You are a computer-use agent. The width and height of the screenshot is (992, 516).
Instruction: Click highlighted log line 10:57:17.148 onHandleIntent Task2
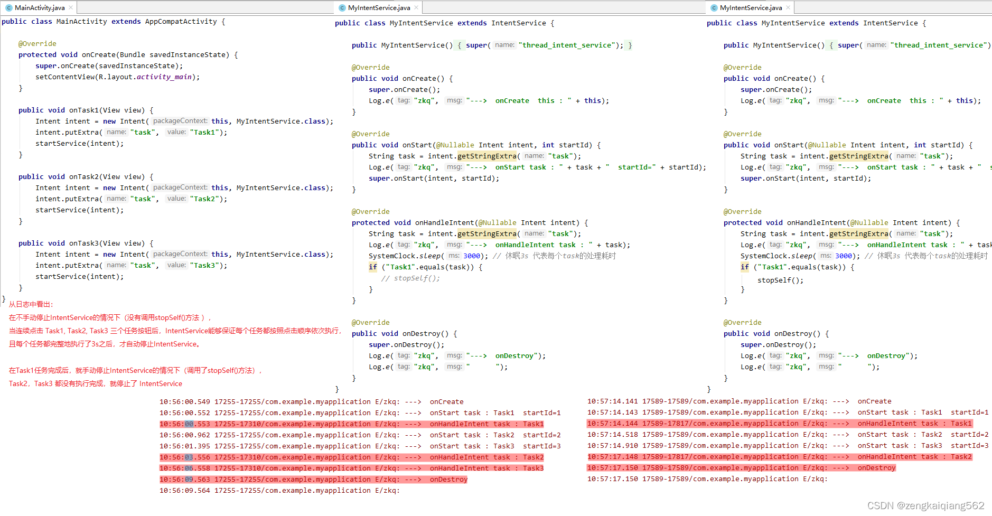(x=780, y=457)
